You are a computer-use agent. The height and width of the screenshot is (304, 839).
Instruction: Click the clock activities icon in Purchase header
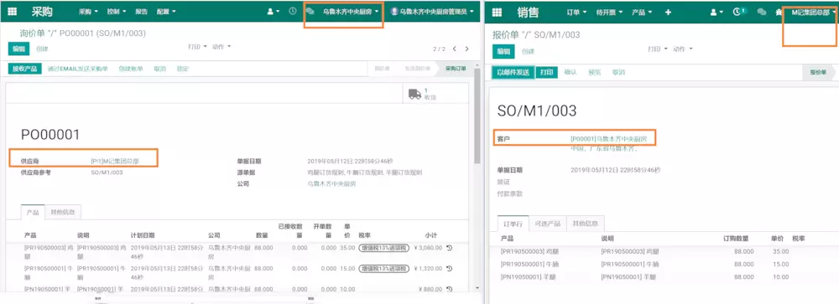(x=293, y=11)
